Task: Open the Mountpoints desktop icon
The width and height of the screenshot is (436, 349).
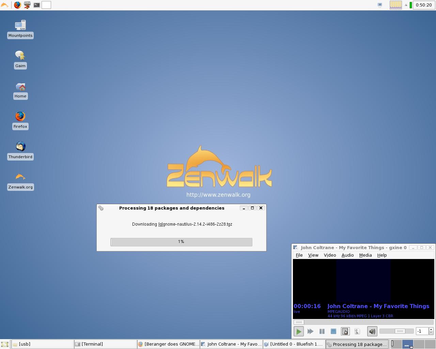Action: 20,29
